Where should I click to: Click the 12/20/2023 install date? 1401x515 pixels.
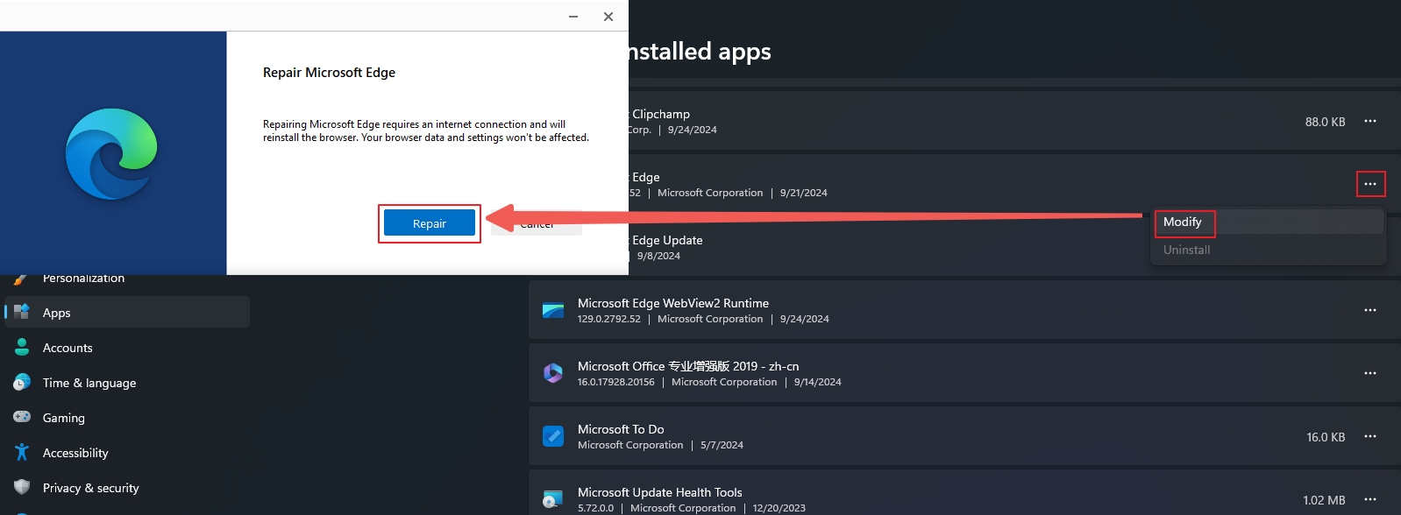tap(779, 508)
